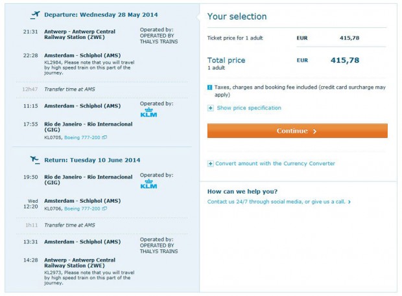This screenshot has height=296, width=402.
Task: Open Boeing 777-200 details for flight KL0706
Action: [x=82, y=209]
